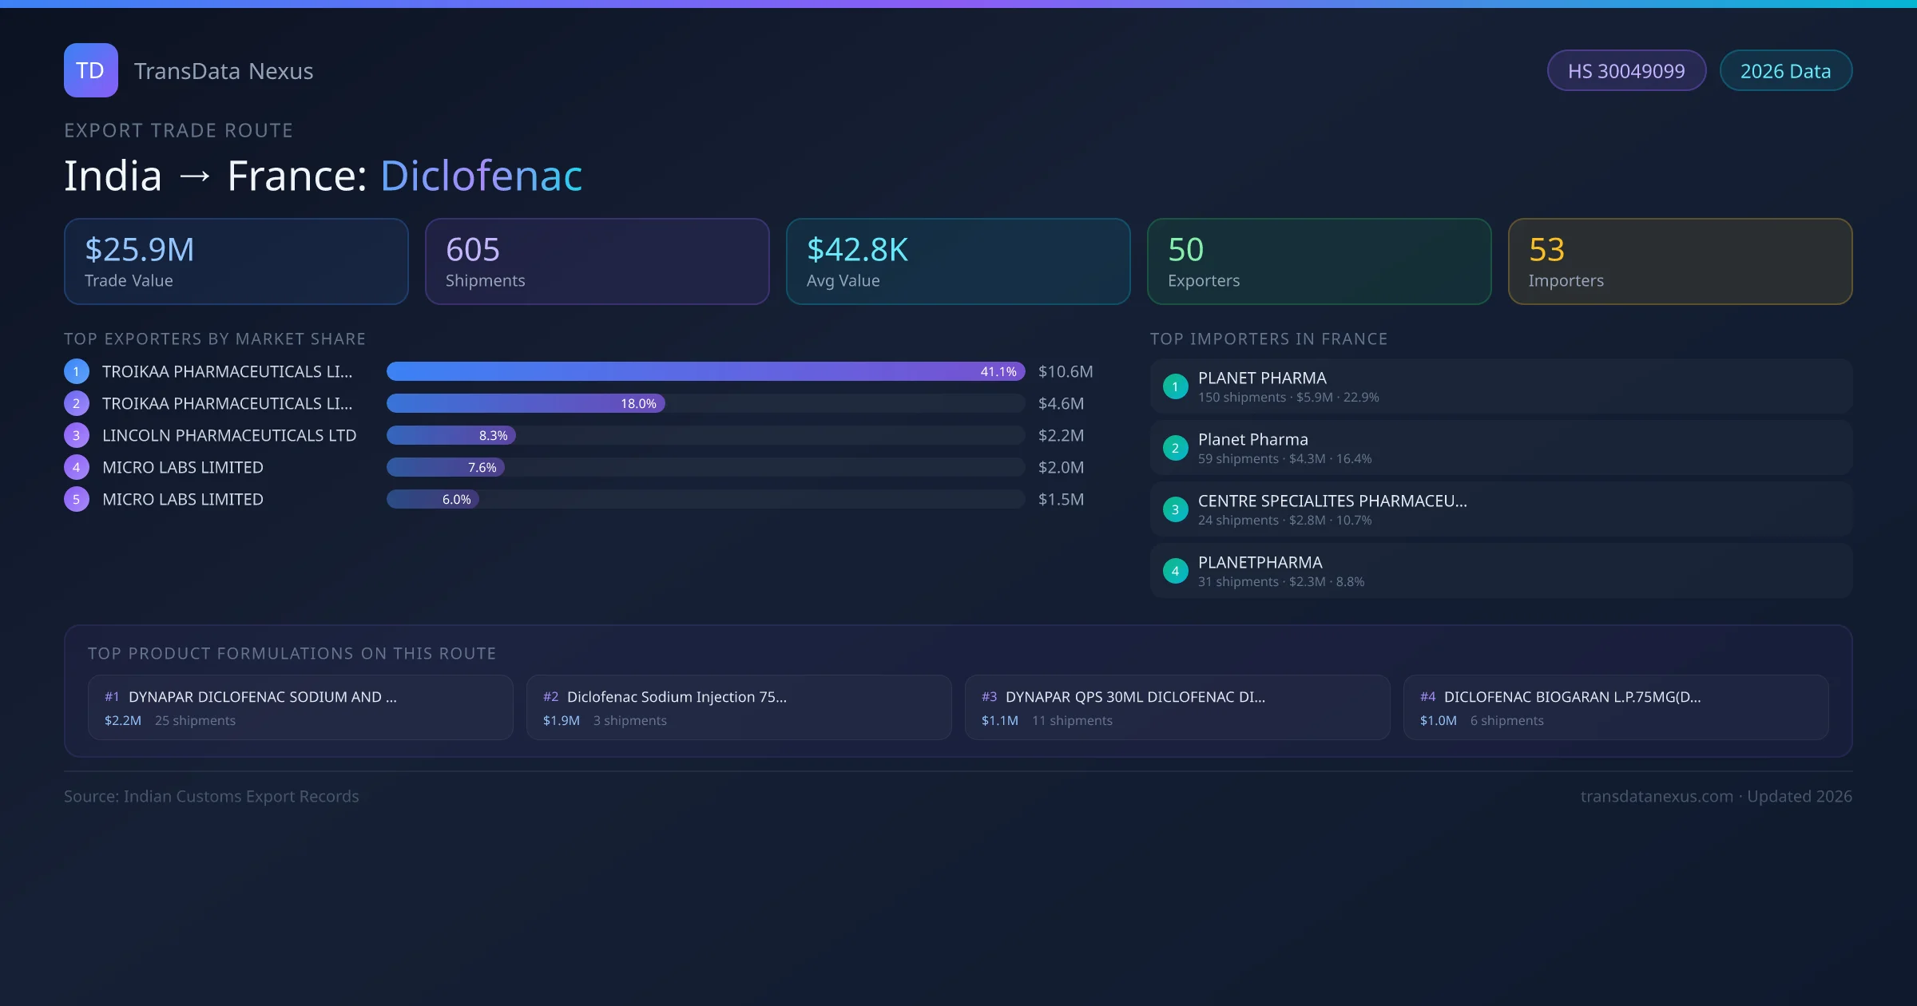
Task: Click the green rank 4 PLANETPHARMA badge
Action: point(1175,571)
